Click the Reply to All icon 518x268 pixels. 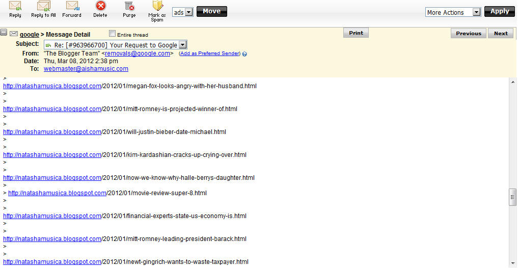coord(43,6)
